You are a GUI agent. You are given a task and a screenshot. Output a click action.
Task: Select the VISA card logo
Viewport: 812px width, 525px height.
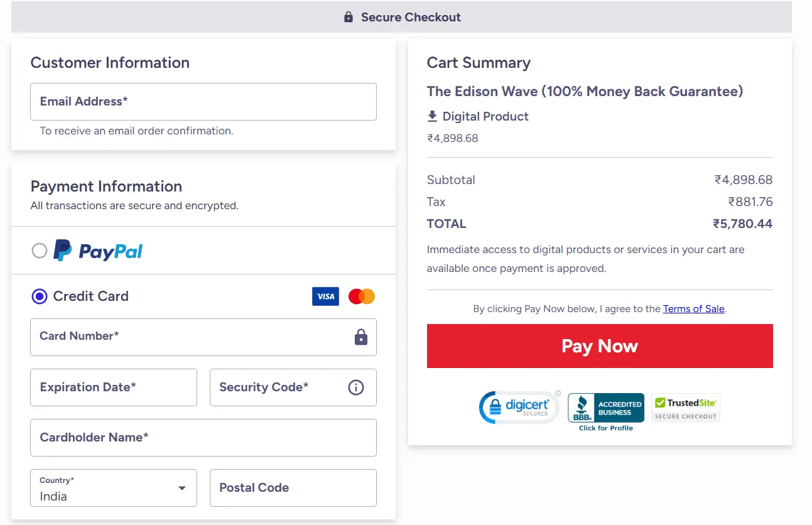click(325, 296)
